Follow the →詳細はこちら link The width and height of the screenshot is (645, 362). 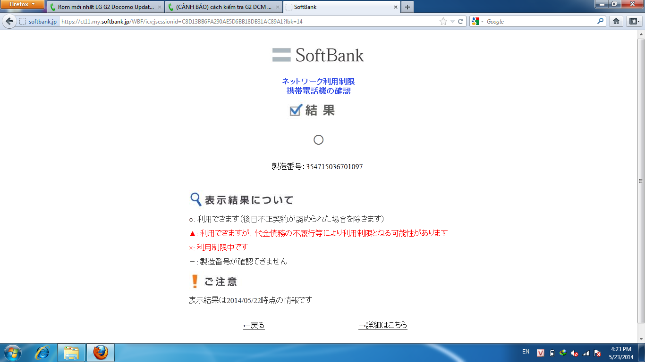tap(383, 325)
